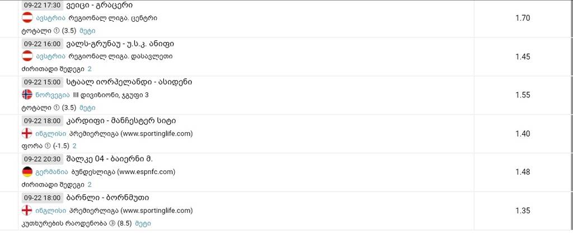Click მეტი in the სტაალ იორპელანდი row

coord(87,107)
